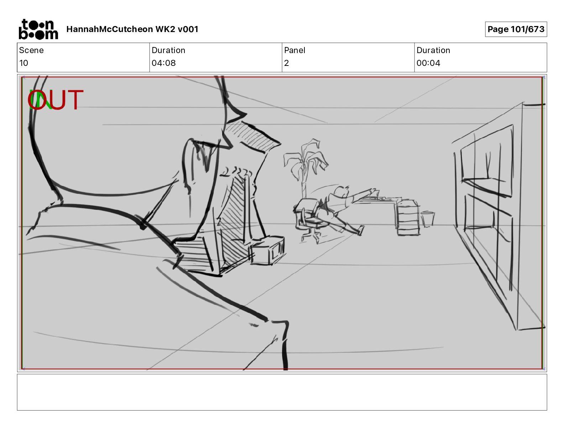This screenshot has height=436, width=564.
Task: Click the Toon Boom logo
Action: (38, 29)
